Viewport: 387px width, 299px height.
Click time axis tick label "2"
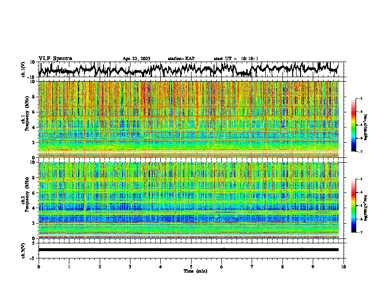click(x=100, y=267)
